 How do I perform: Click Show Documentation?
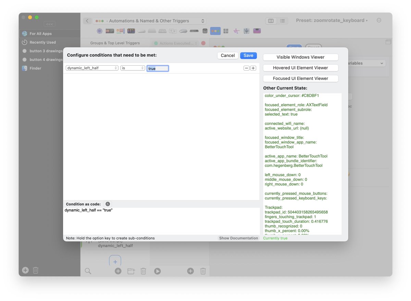tap(239, 238)
